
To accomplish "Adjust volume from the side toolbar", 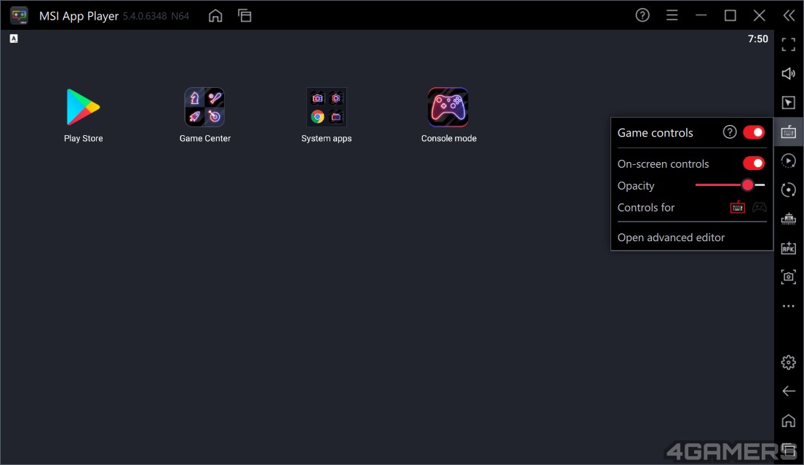I will pos(789,73).
